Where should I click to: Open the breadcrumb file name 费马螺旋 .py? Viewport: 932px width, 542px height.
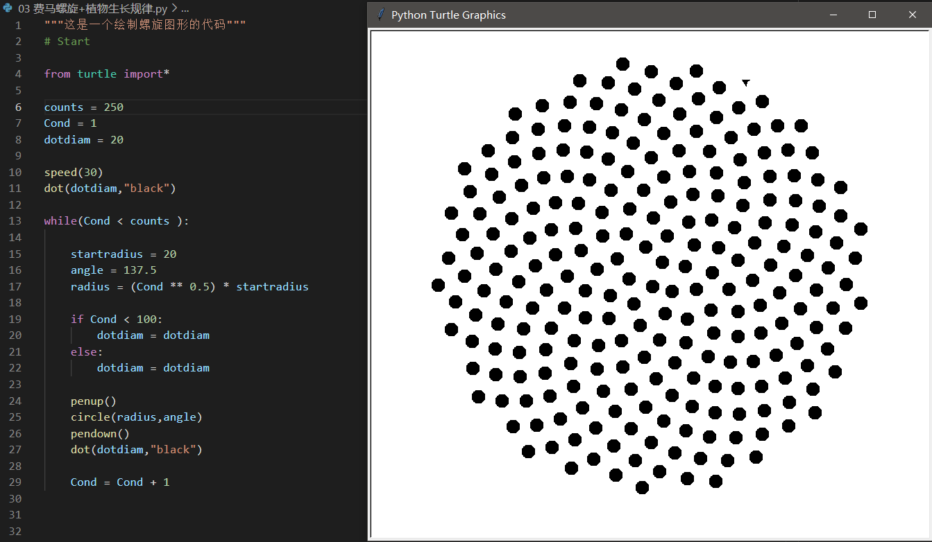click(93, 9)
